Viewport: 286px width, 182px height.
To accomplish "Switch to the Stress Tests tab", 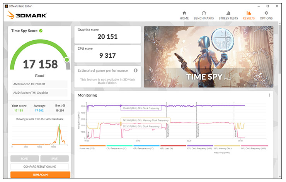I will pyautogui.click(x=228, y=15).
